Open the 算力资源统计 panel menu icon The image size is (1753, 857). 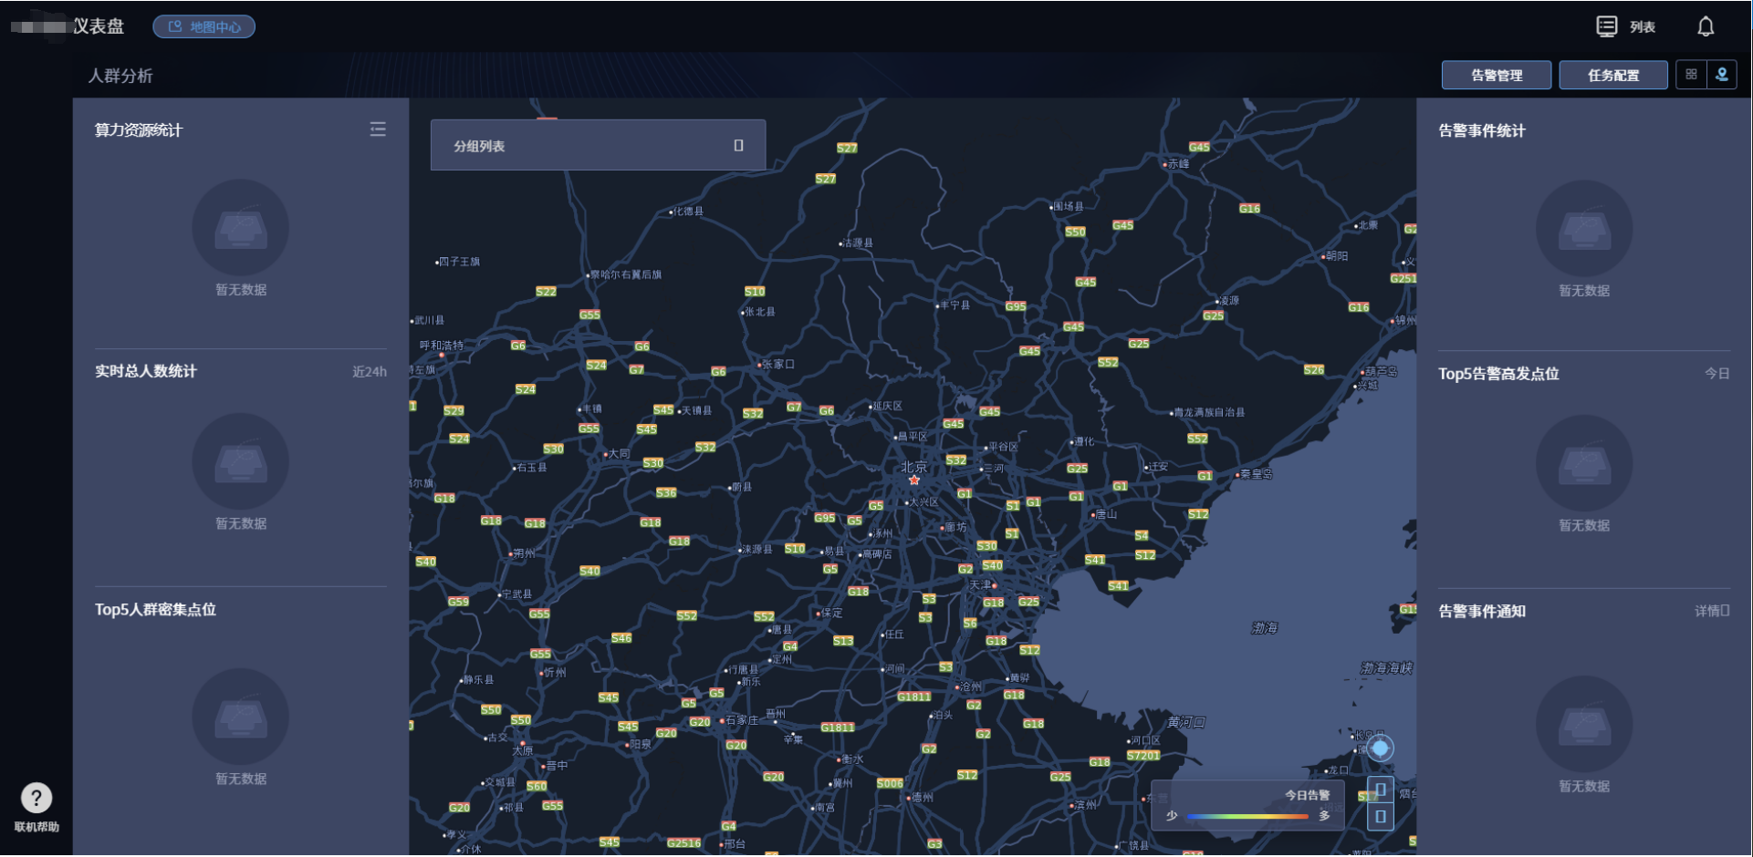pos(378,129)
